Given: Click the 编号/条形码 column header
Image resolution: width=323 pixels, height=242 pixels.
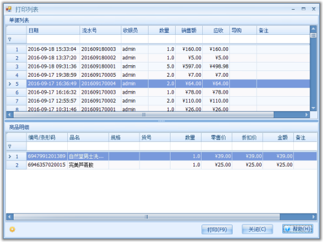Looking at the screenshot, I should (x=47, y=137).
